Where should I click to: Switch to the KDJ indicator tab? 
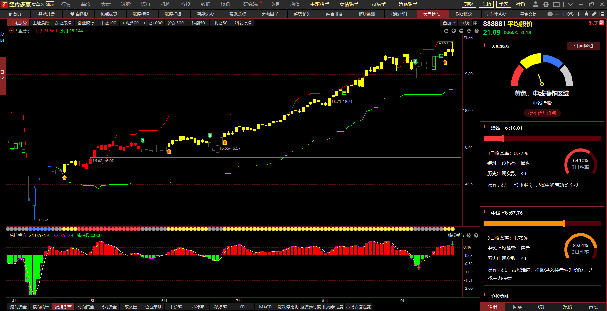coord(243,307)
